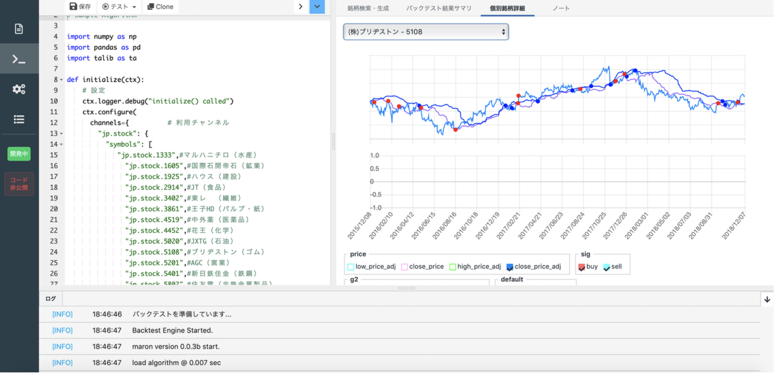Disable the close_price_adj checkbox
This screenshot has width=776, height=376.
(x=510, y=267)
